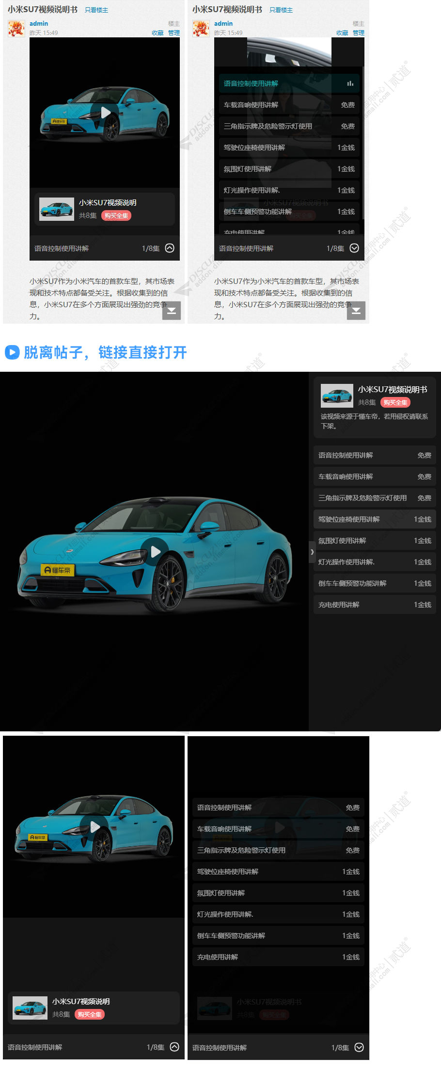441x1090 pixels.
Task: Open the admin username link in the open-list forum post
Action: [x=223, y=23]
